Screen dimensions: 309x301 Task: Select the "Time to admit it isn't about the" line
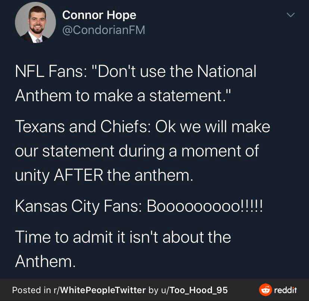pyautogui.click(x=123, y=237)
